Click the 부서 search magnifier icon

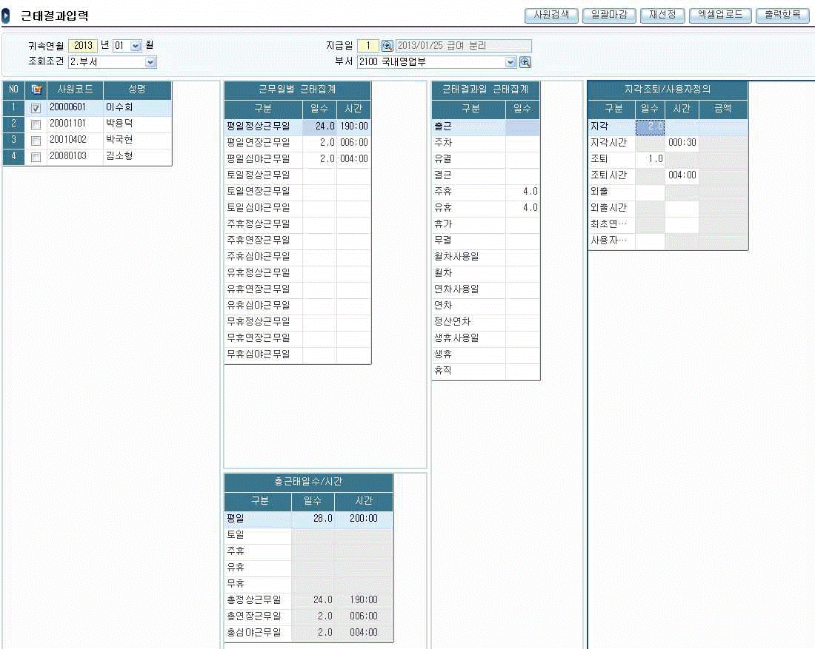tap(525, 62)
